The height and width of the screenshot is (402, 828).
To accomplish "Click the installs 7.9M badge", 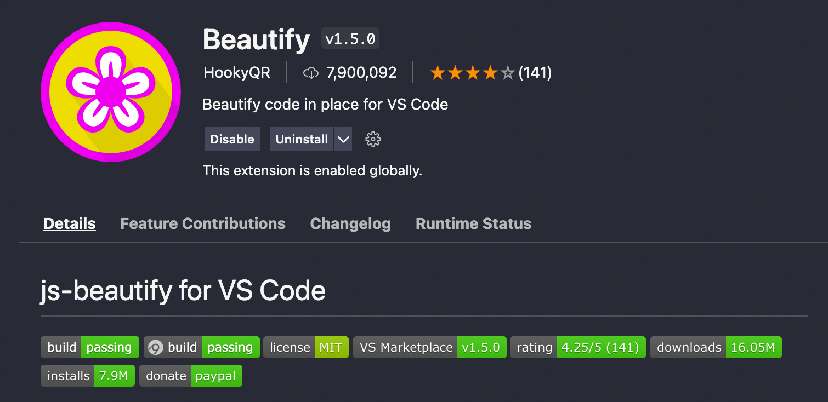I will pyautogui.click(x=88, y=376).
